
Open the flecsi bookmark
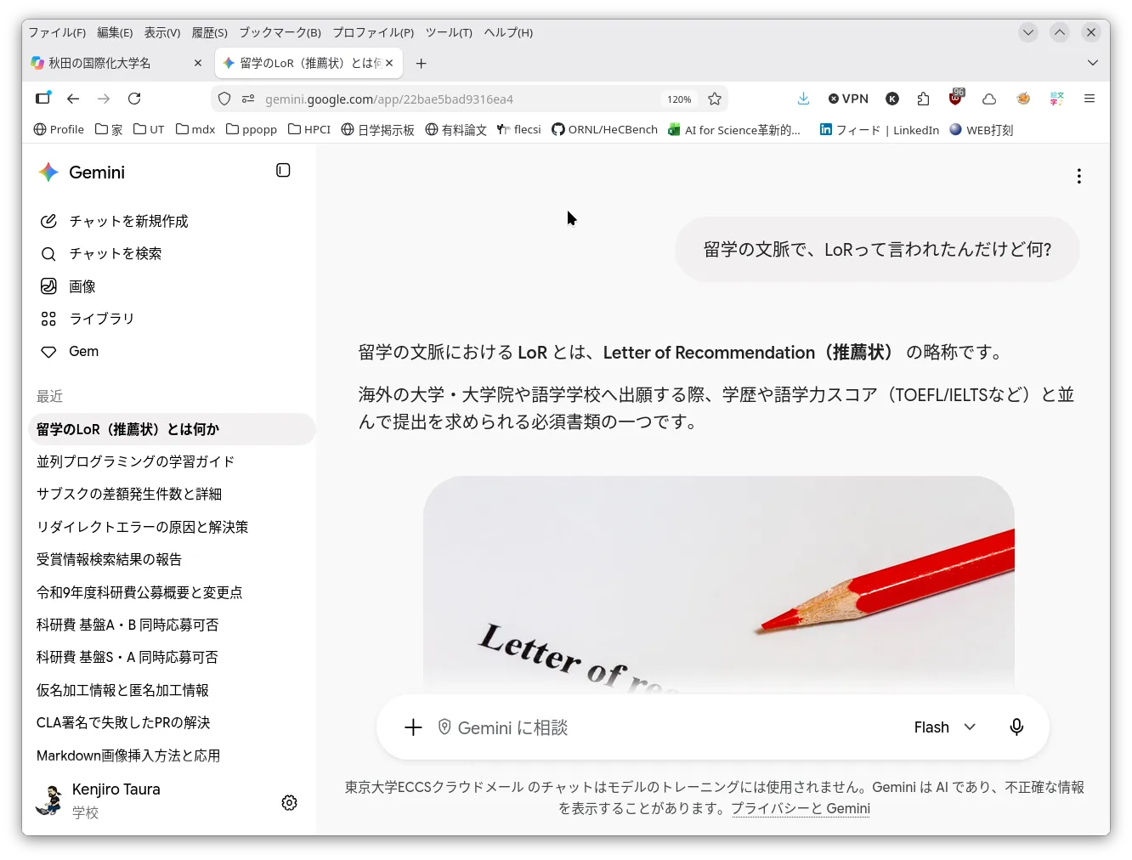(518, 129)
